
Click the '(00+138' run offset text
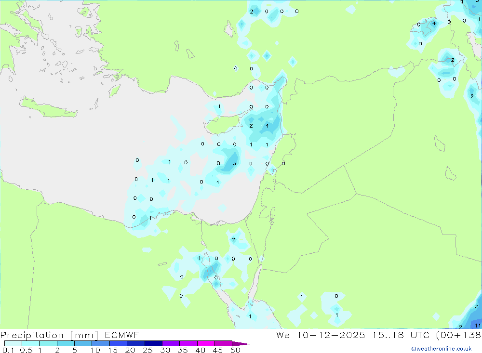coord(459,335)
